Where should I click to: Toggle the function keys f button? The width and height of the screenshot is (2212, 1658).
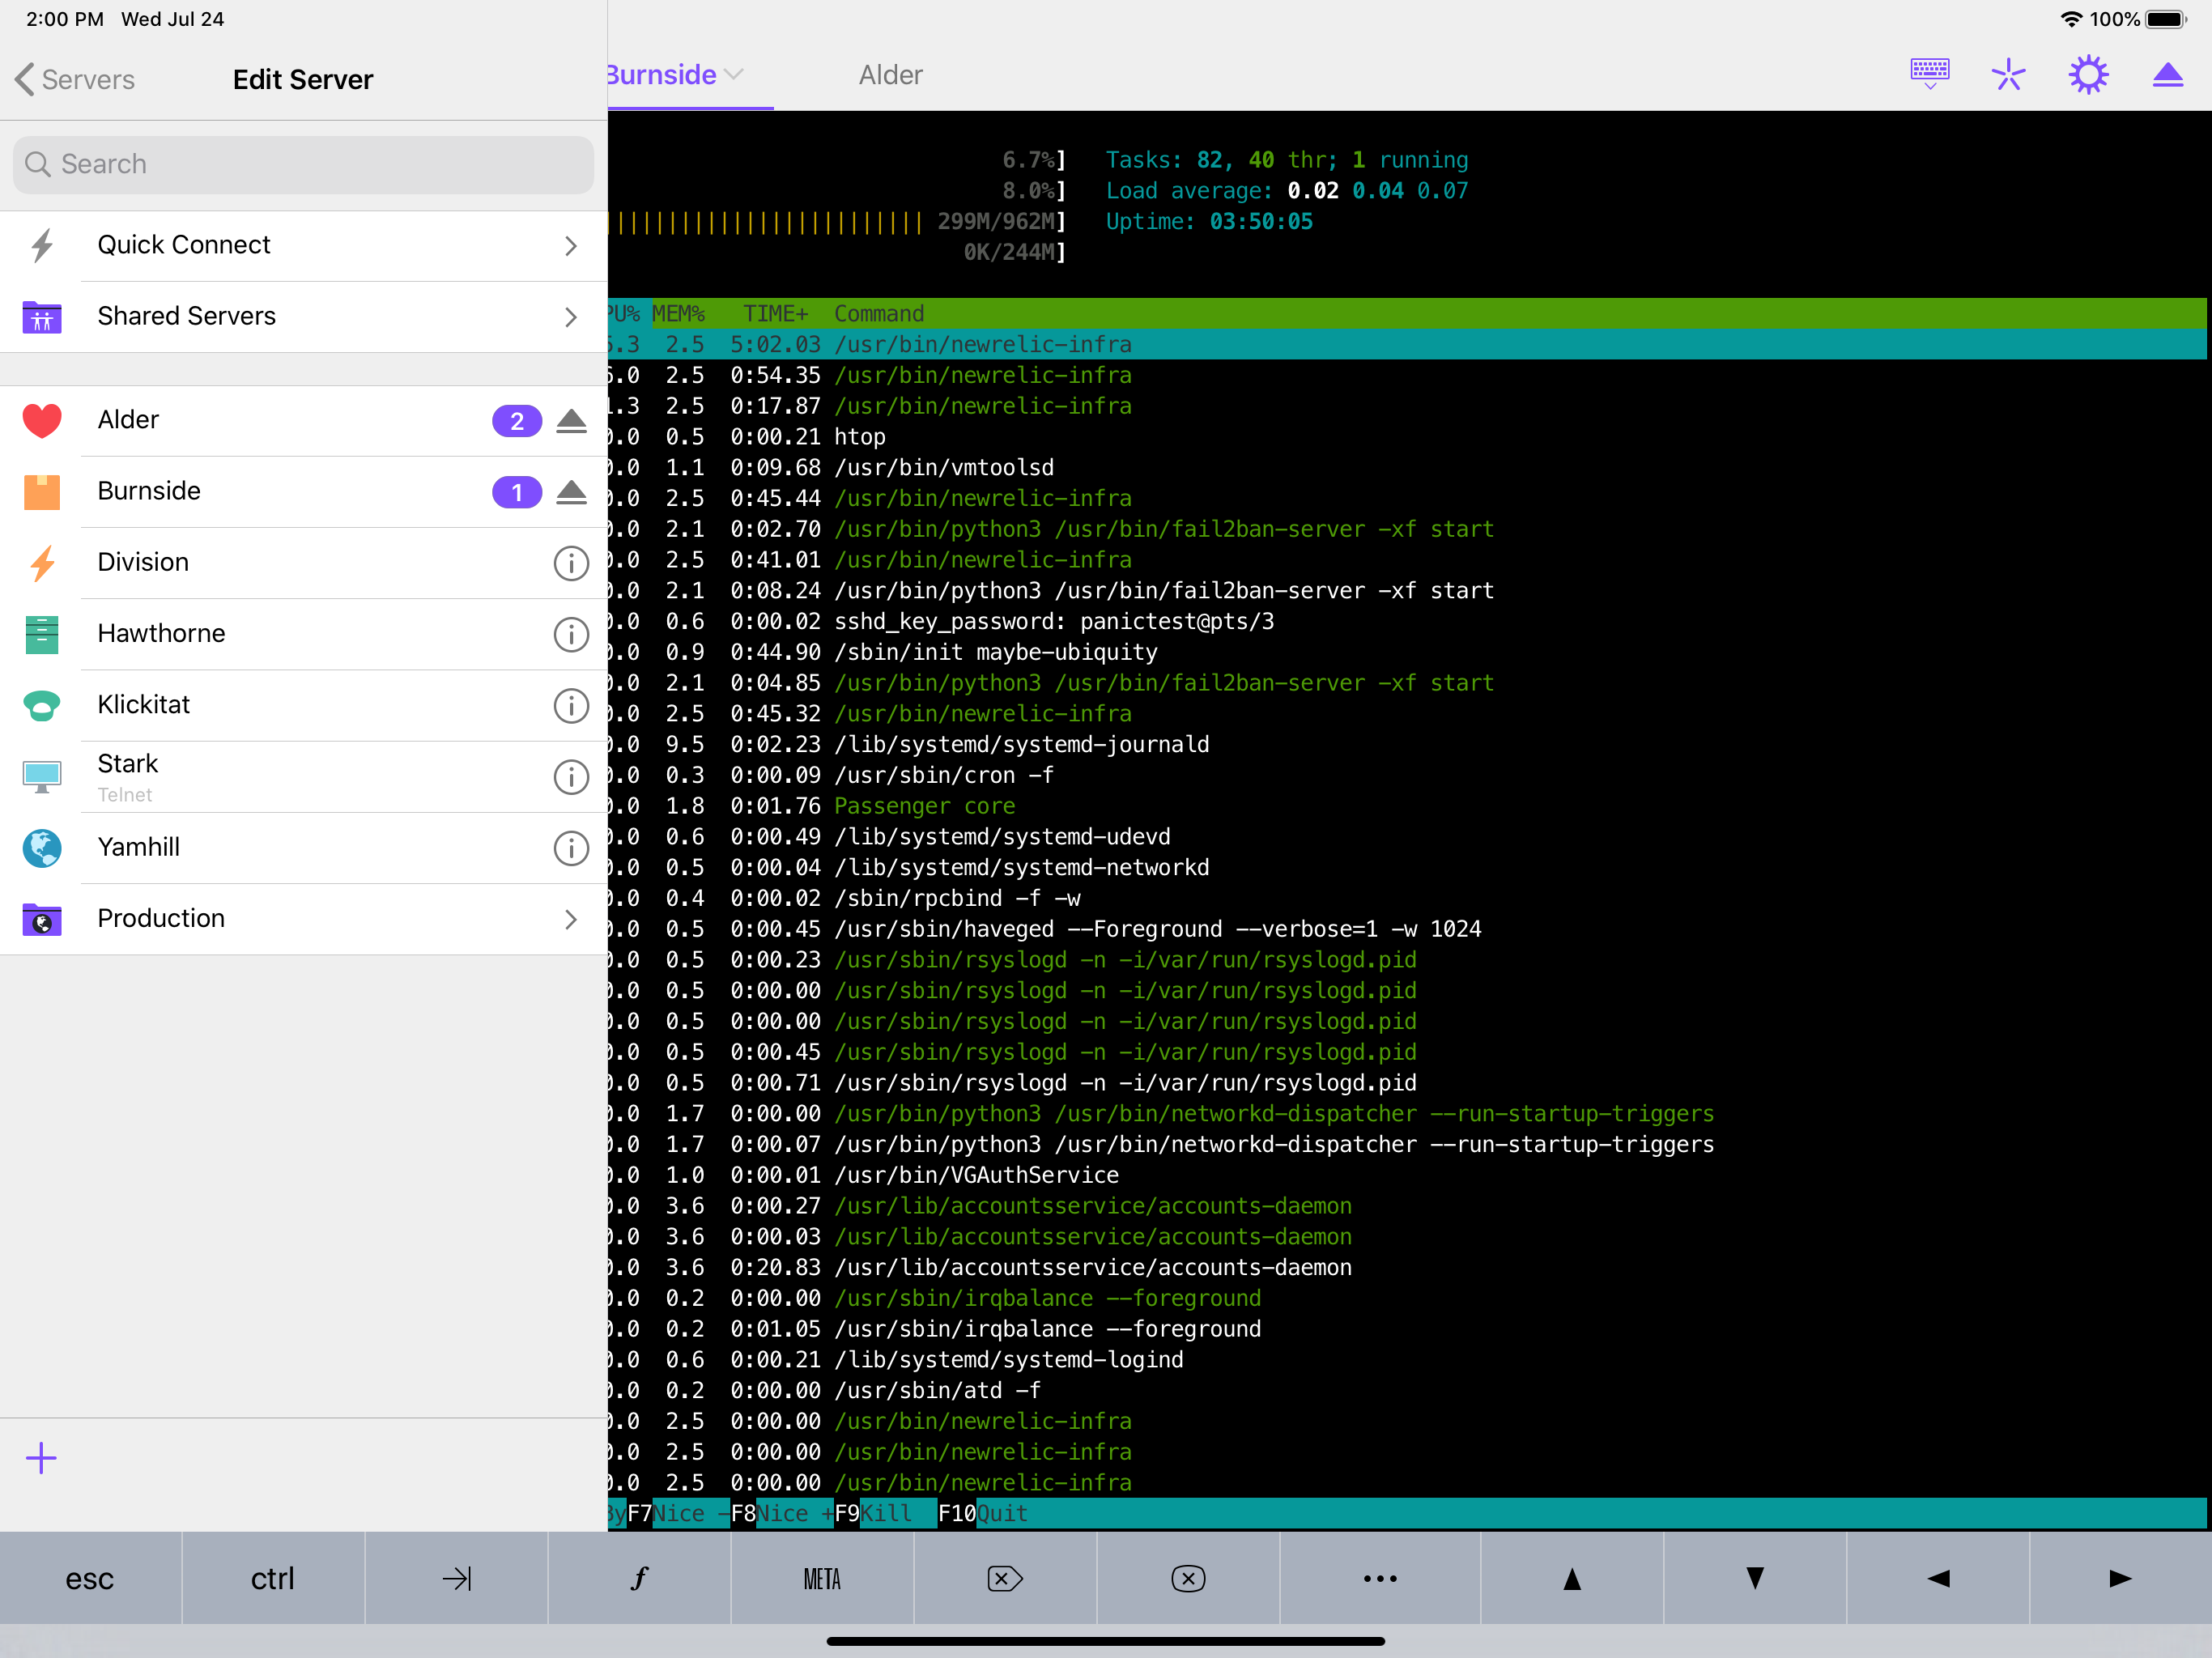[639, 1579]
